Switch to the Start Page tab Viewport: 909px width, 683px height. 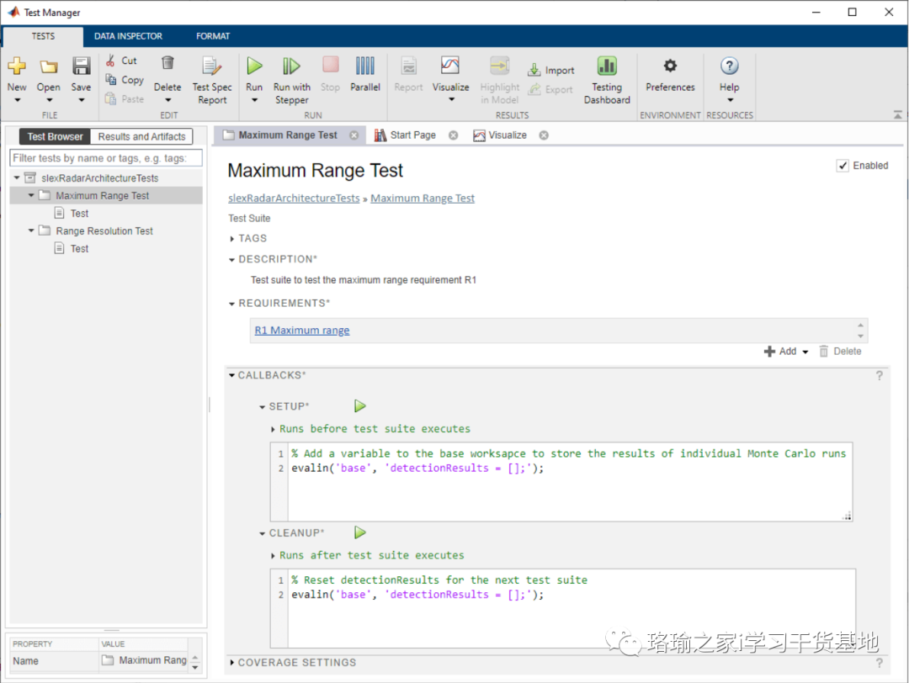point(412,135)
